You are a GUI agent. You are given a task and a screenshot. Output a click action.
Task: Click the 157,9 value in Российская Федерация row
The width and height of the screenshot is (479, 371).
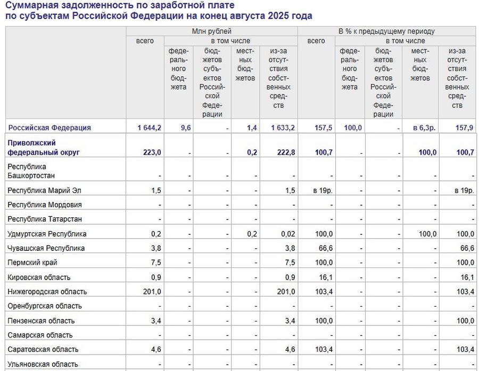click(465, 128)
